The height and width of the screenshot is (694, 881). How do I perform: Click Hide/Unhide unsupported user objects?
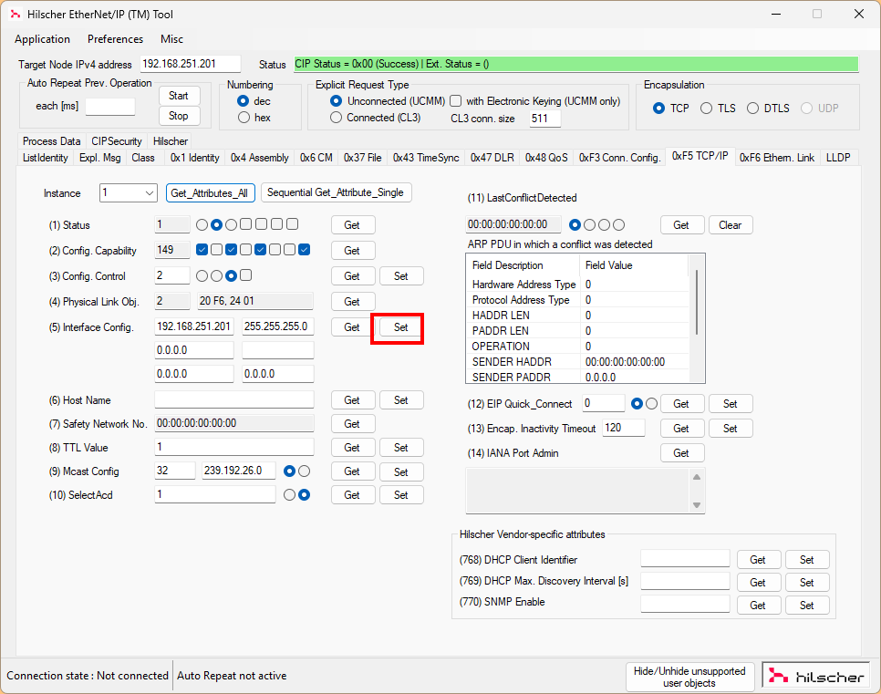click(689, 677)
